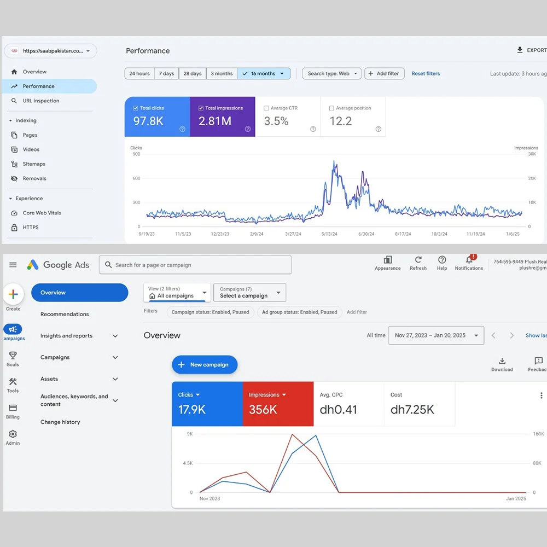This screenshot has width=547, height=547.
Task: Click the Download icon above chart
Action: pyautogui.click(x=502, y=361)
